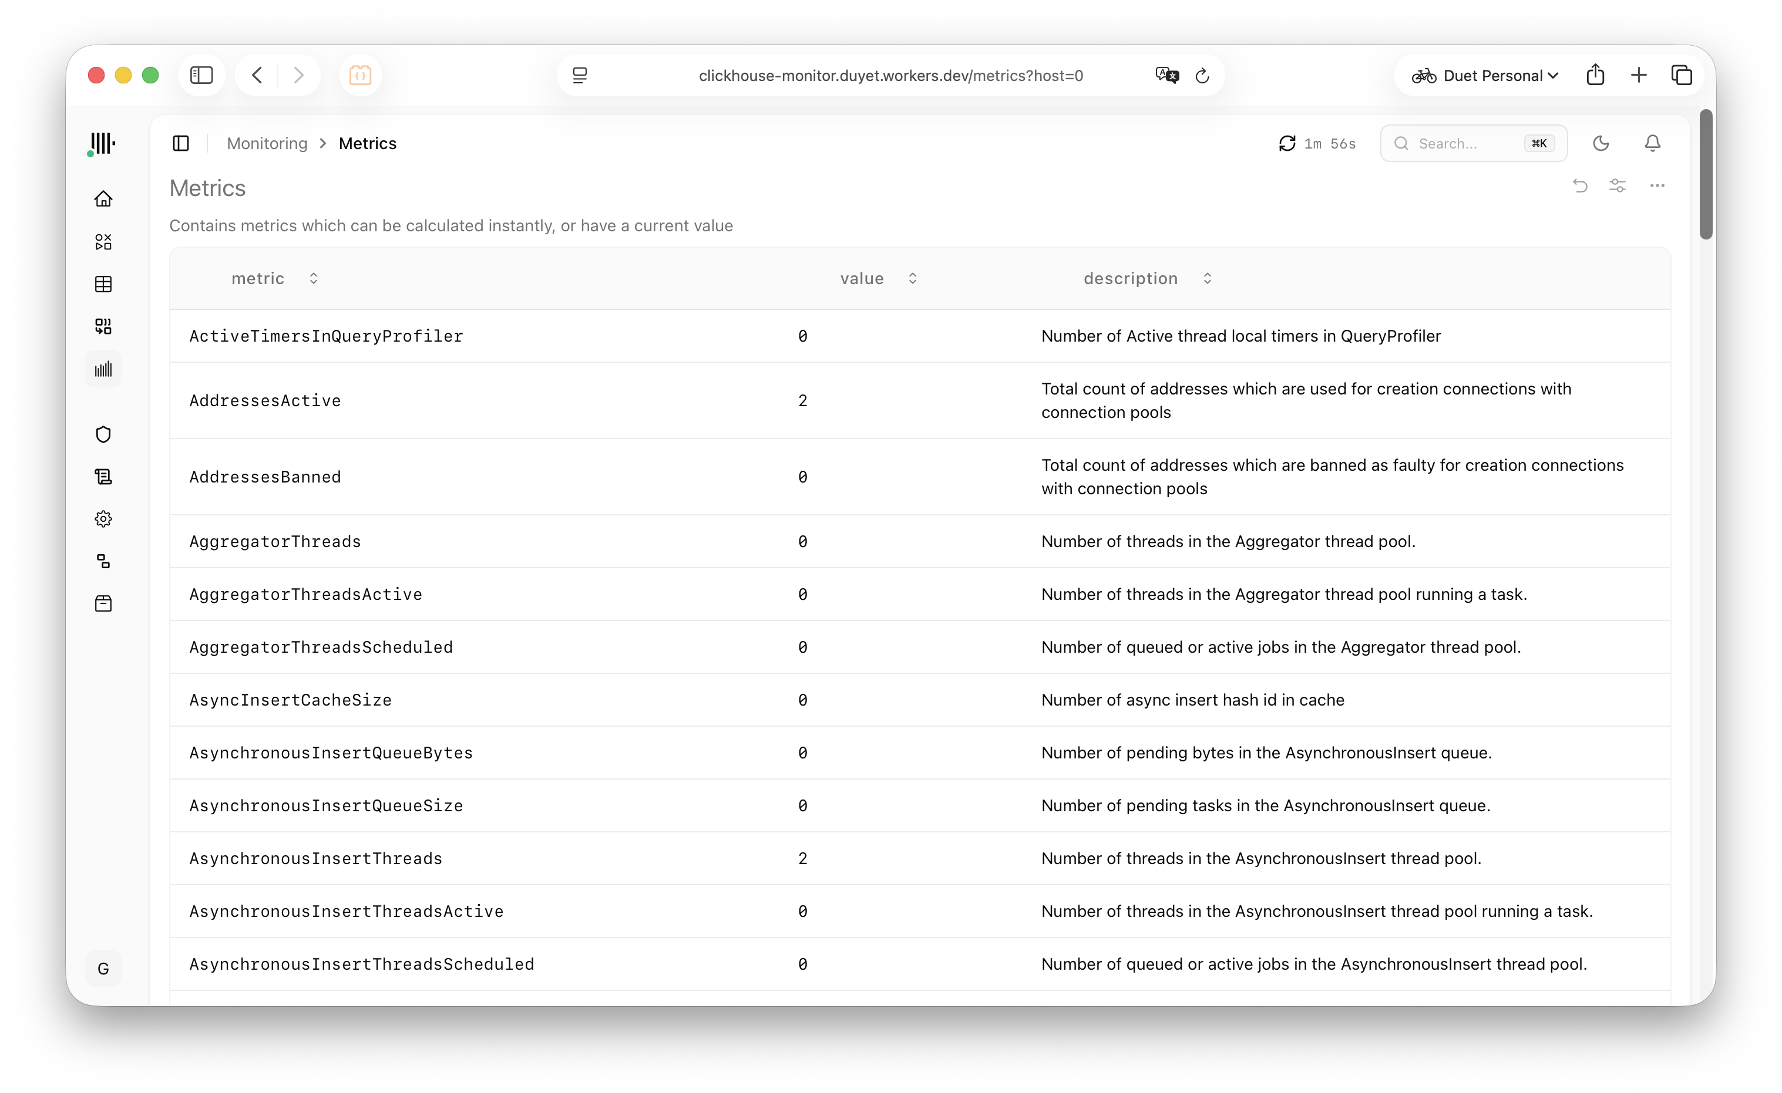Click the undo reset arrow above the table

coord(1579,185)
